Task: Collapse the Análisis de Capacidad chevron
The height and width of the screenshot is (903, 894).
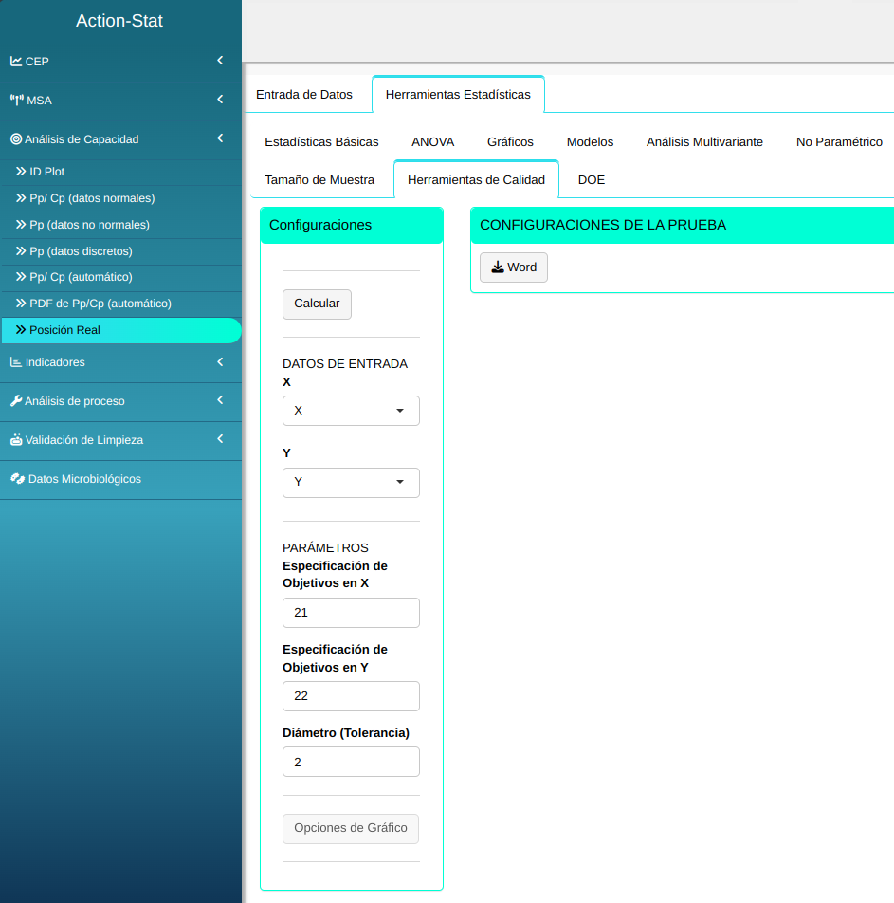Action: tap(220, 138)
